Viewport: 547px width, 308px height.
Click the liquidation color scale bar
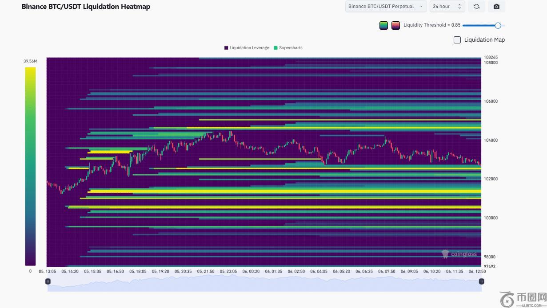tap(30, 166)
